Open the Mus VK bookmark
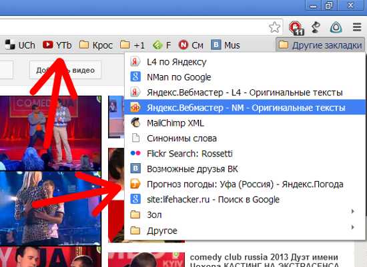 pyautogui.click(x=225, y=45)
